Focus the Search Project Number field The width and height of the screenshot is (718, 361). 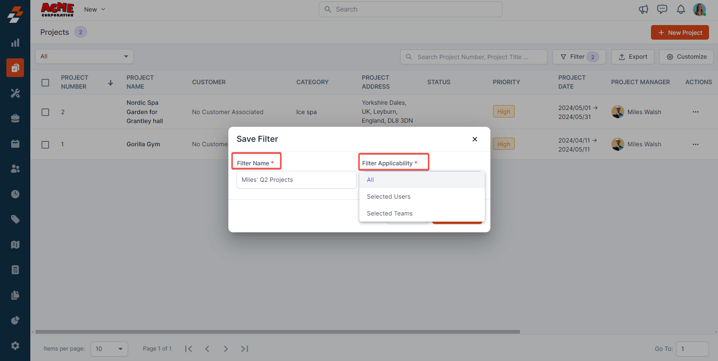pos(474,57)
